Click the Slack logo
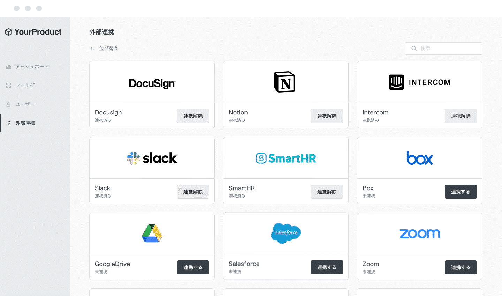The image size is (502, 296). (152, 158)
